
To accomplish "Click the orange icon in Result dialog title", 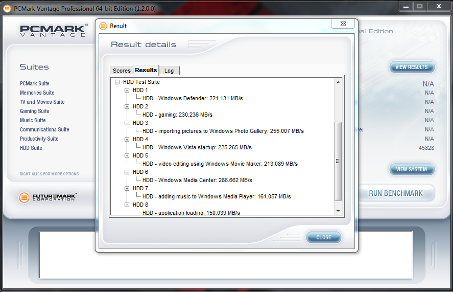I will (103, 26).
